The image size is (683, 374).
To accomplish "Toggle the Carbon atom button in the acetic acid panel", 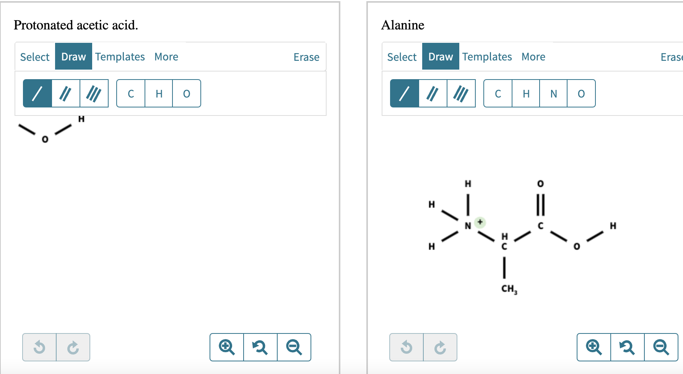I will 131,93.
